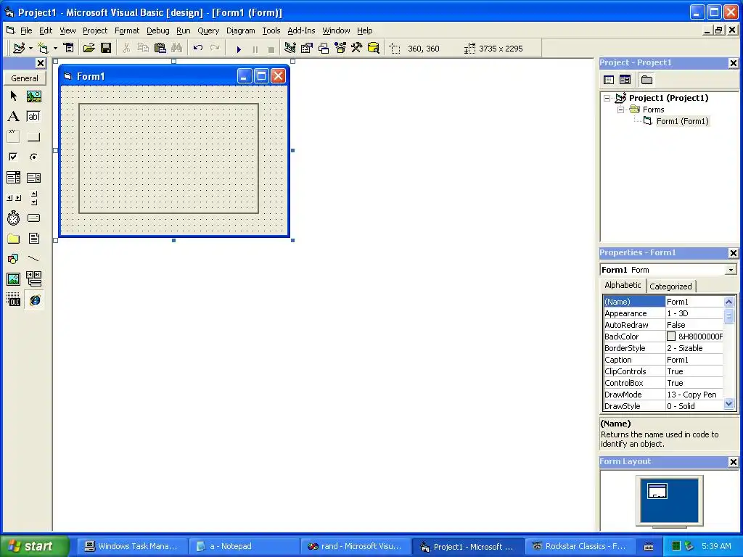Collapse the Forms folder node
Image resolution: width=743 pixels, height=557 pixels.
(x=620, y=110)
